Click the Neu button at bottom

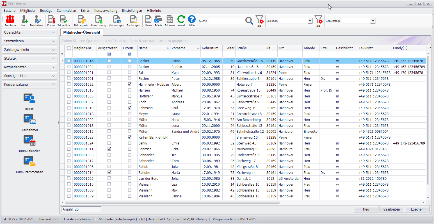[x=366, y=209]
